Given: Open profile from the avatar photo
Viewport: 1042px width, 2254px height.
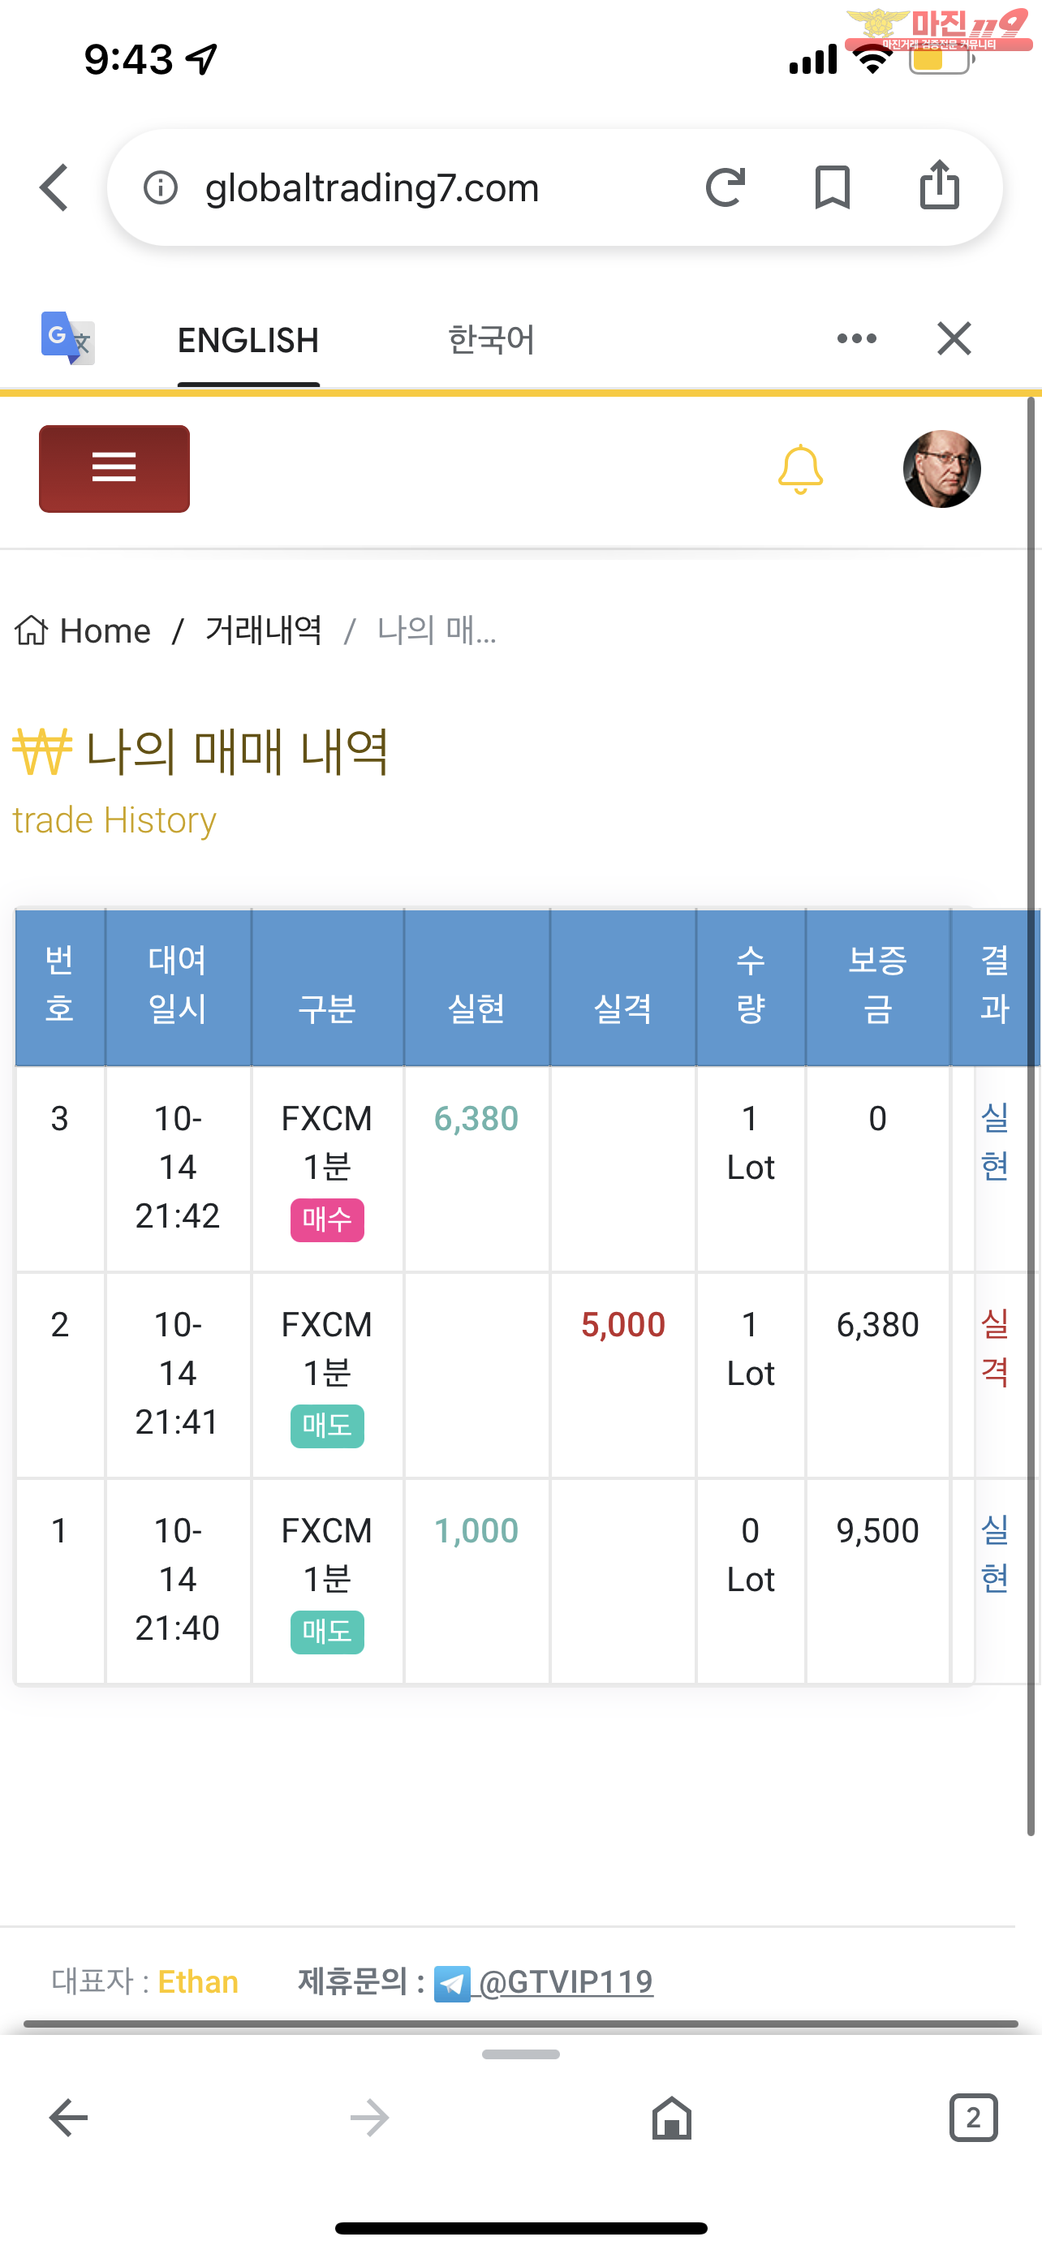Looking at the screenshot, I should (941, 469).
